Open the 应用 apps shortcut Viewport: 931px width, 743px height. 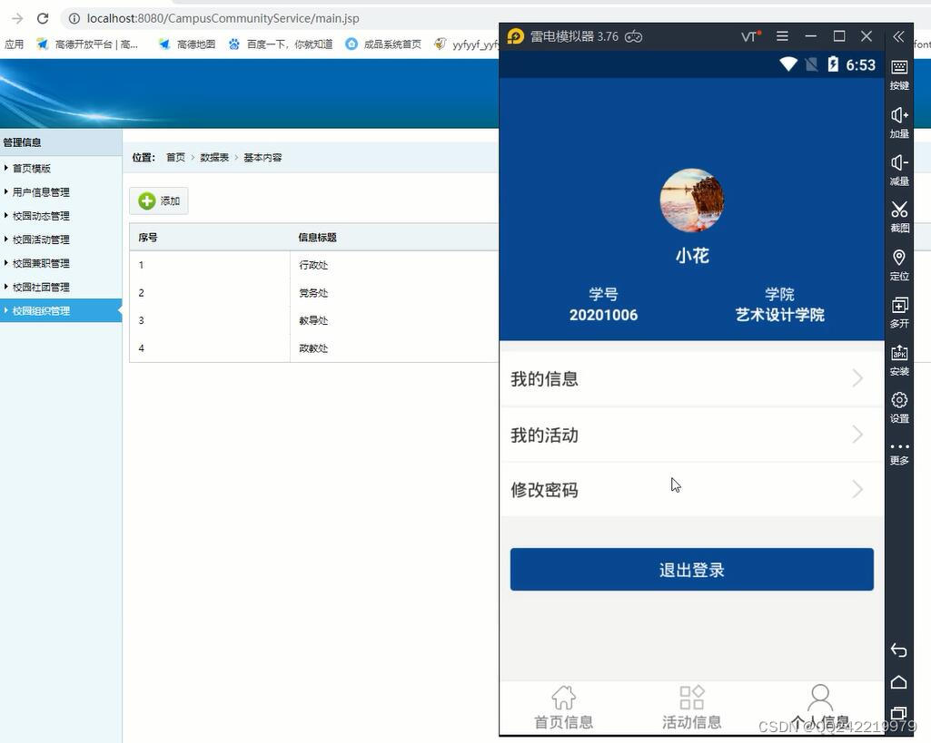point(14,44)
